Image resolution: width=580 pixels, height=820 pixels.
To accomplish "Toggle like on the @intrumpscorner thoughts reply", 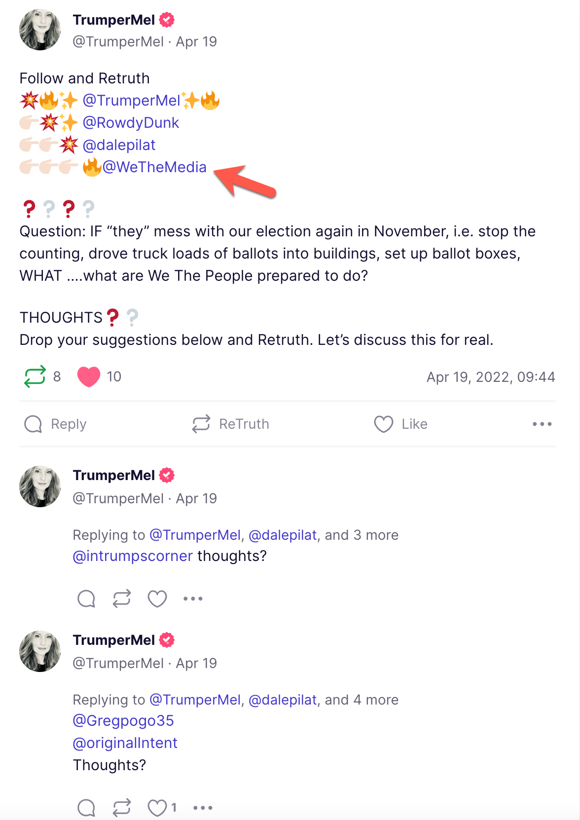I will 157,598.
